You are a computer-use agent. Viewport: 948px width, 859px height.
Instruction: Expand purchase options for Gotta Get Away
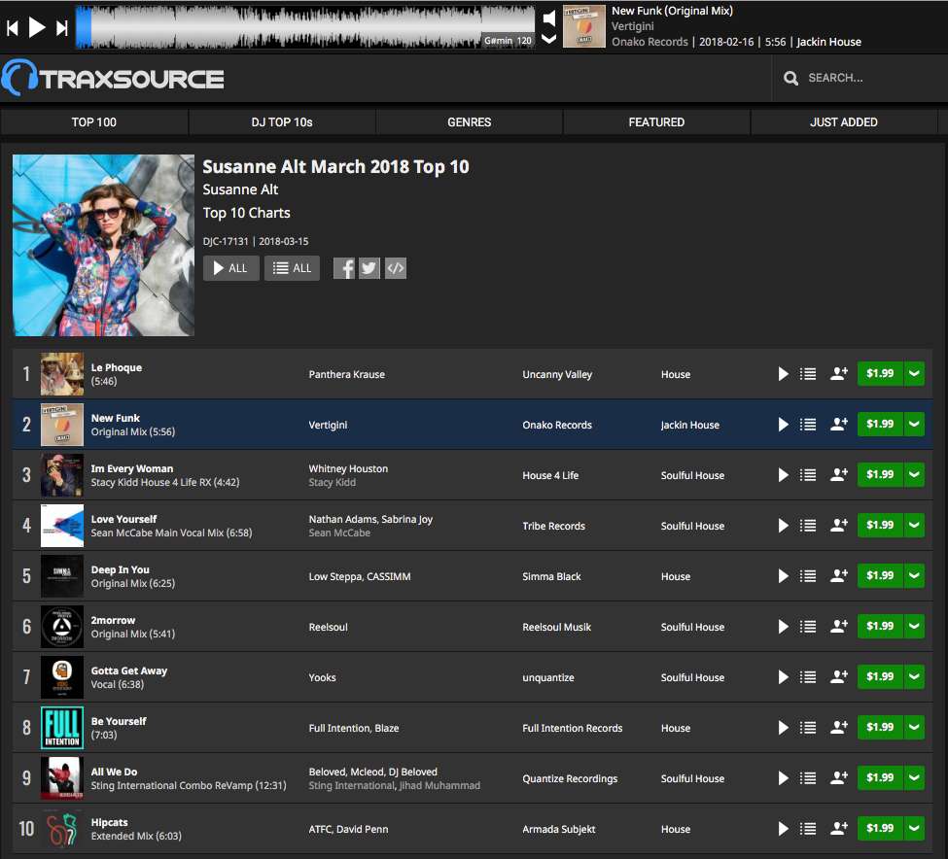coord(914,676)
